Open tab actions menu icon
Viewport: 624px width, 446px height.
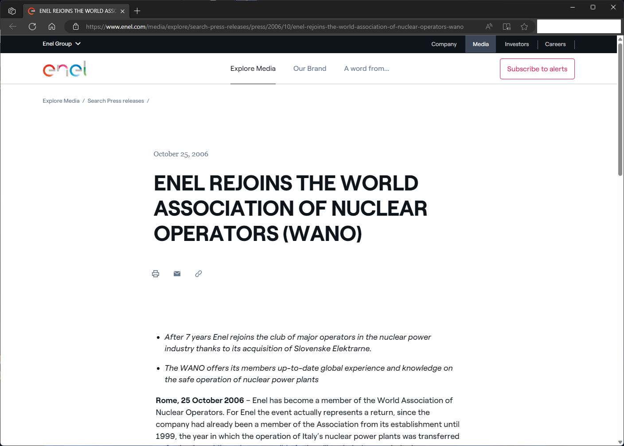coord(12,11)
